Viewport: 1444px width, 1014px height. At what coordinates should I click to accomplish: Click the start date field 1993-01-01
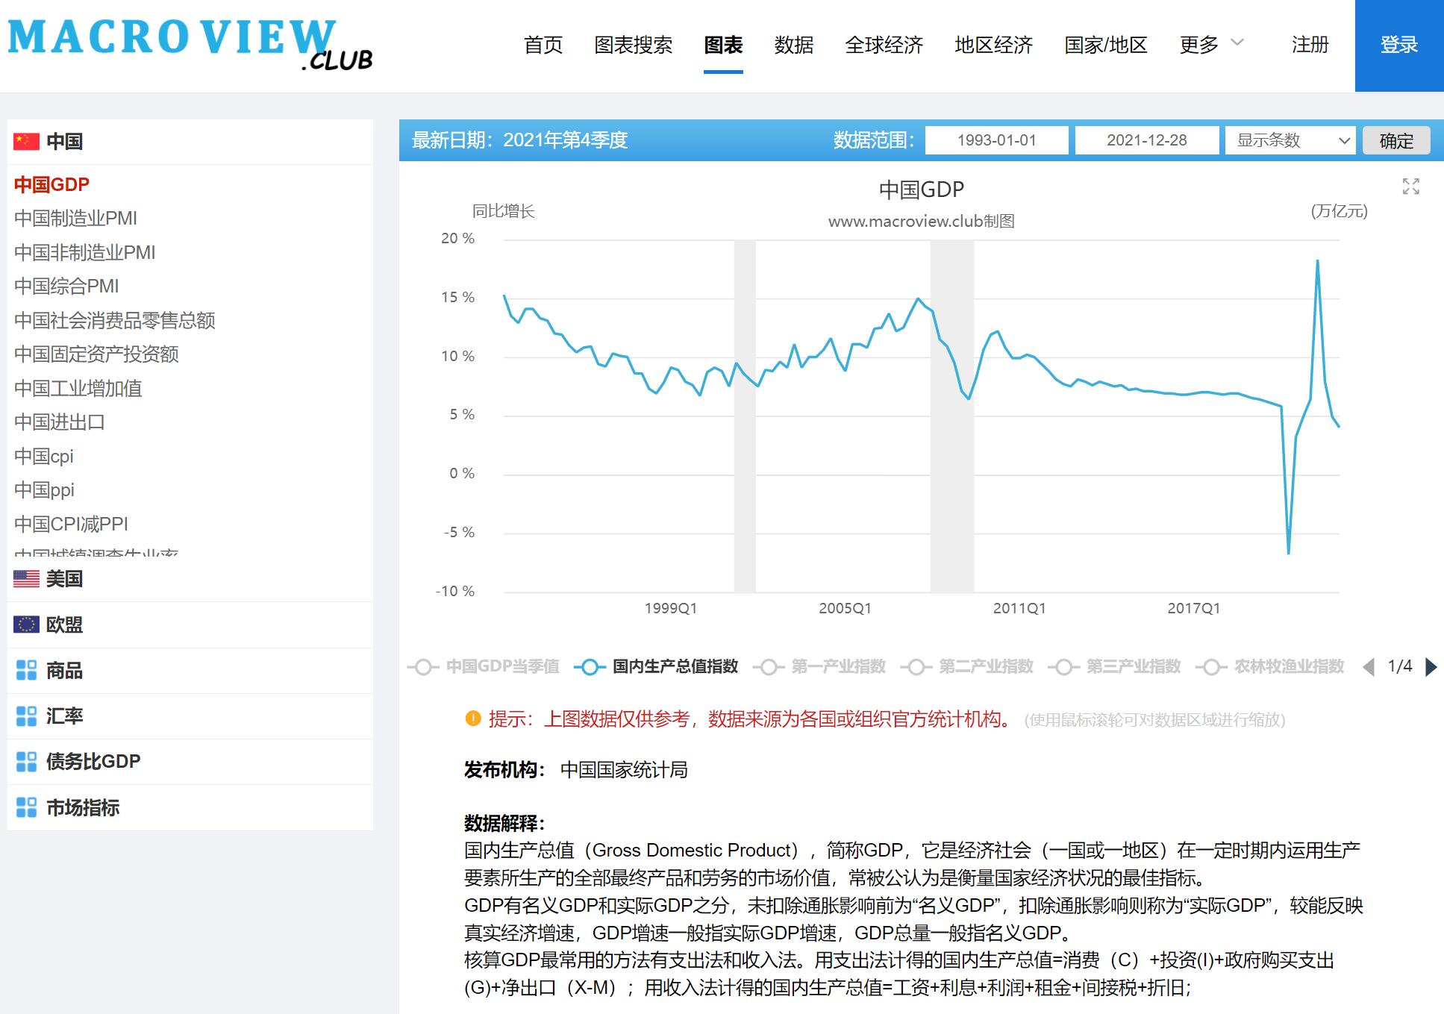pyautogui.click(x=996, y=140)
